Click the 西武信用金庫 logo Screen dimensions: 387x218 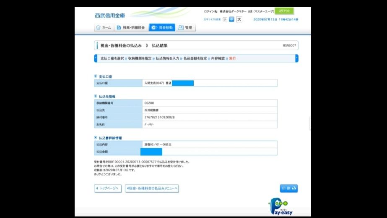click(110, 16)
